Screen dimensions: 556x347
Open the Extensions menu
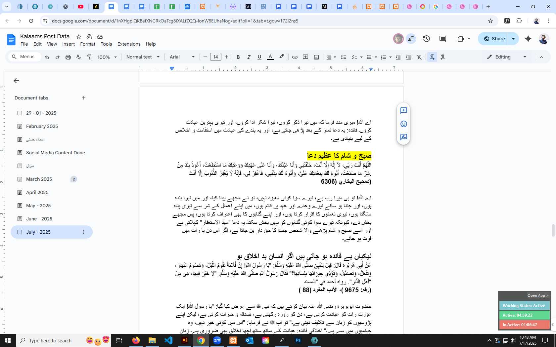129,44
